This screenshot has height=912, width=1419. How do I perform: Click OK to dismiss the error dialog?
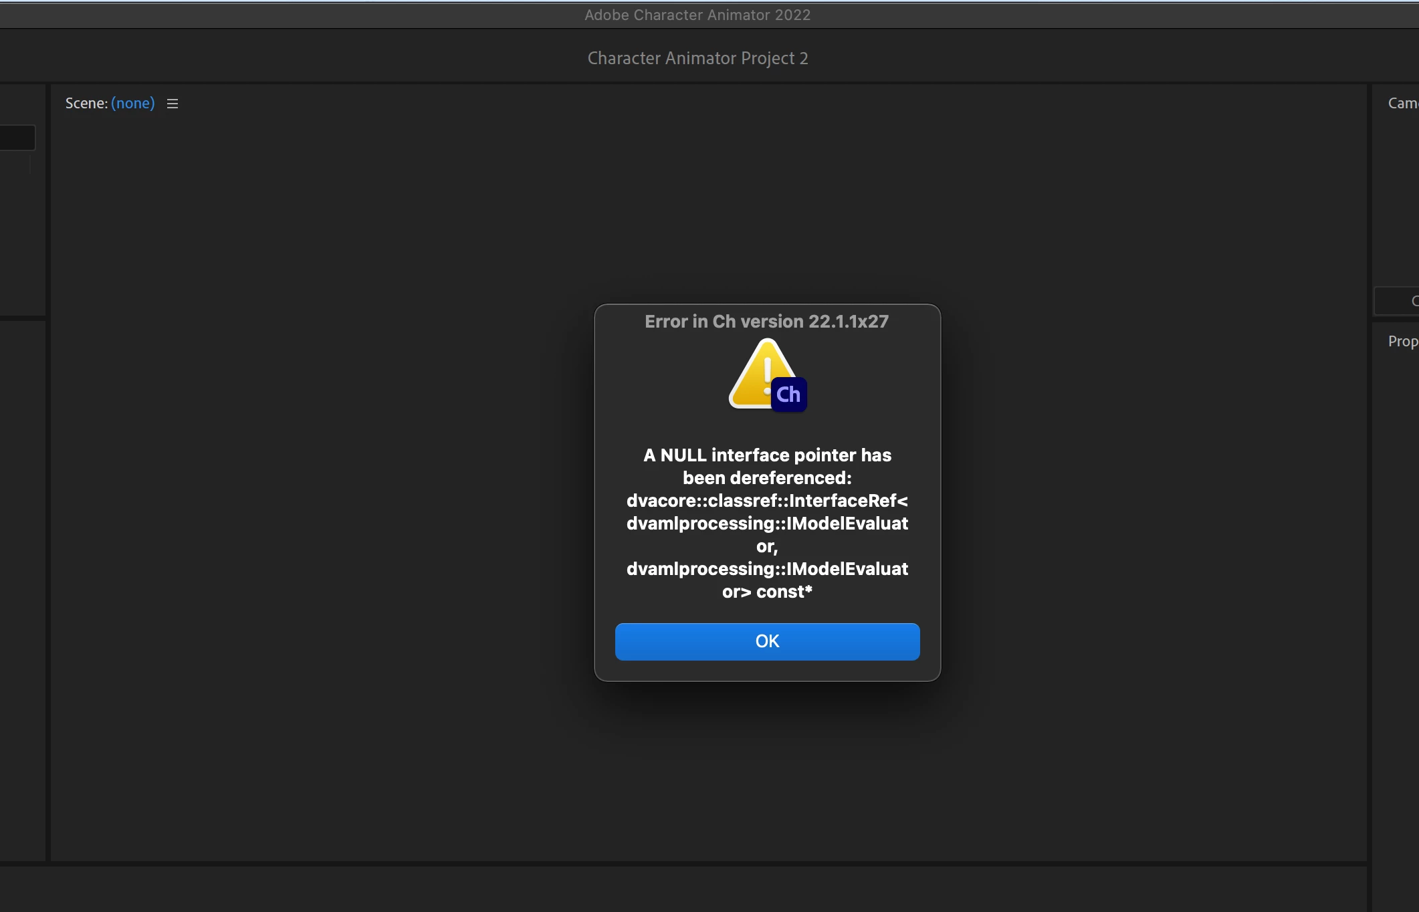pos(767,641)
